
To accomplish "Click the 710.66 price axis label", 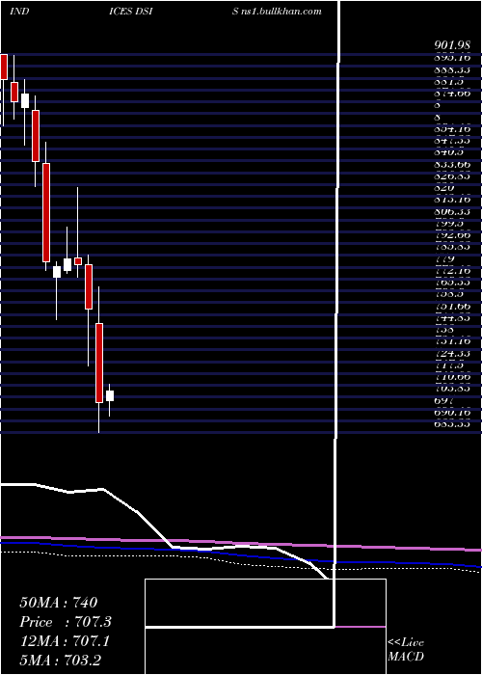I will point(451,377).
